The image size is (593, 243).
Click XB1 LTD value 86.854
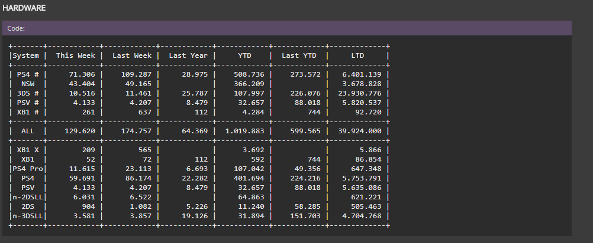(368, 159)
